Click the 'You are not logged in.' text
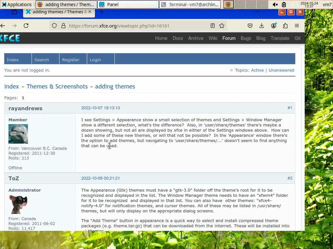The width and height of the screenshot is (333, 249). click(x=27, y=70)
